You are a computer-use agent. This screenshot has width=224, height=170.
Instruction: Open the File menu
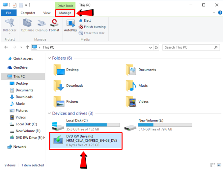[x=9, y=13]
